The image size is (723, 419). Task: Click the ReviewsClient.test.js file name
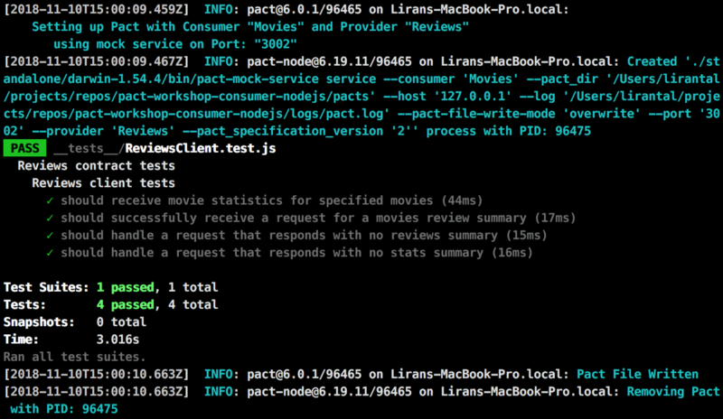coord(201,148)
